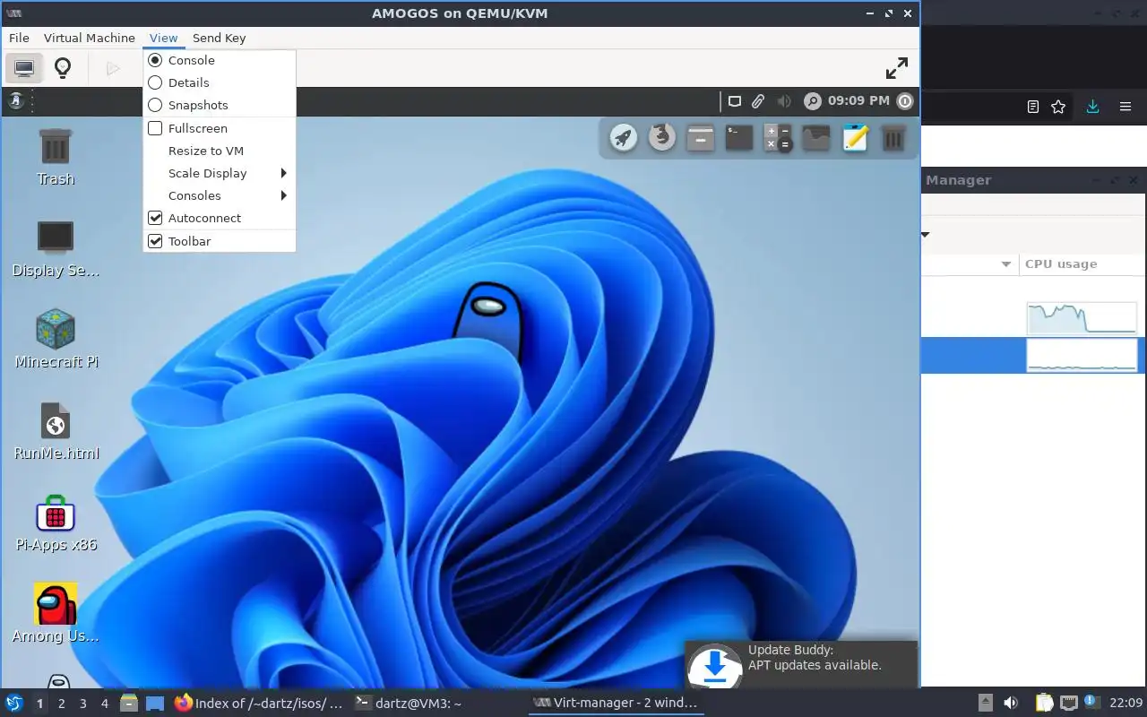Open file manager in guest dock
Screen dimensions: 1147x717
pos(701,137)
